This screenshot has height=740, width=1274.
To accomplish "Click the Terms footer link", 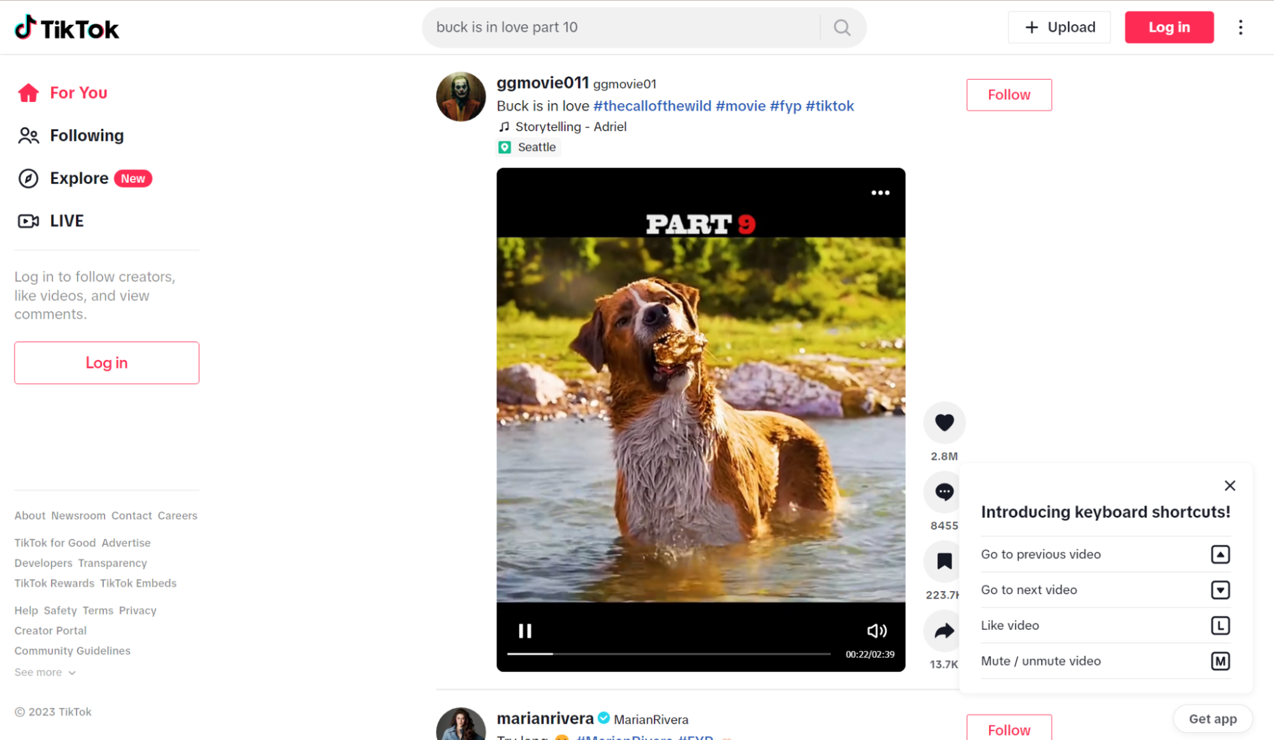I will 98,611.
